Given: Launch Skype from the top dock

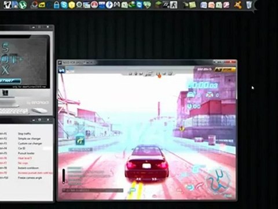Looking at the screenshot, I should coord(64,5).
